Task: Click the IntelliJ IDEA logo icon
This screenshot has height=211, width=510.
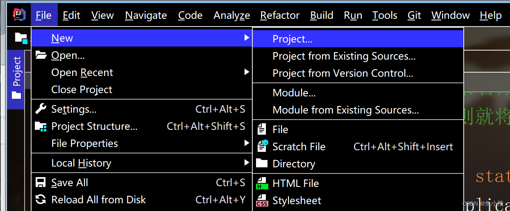Action: [19, 15]
